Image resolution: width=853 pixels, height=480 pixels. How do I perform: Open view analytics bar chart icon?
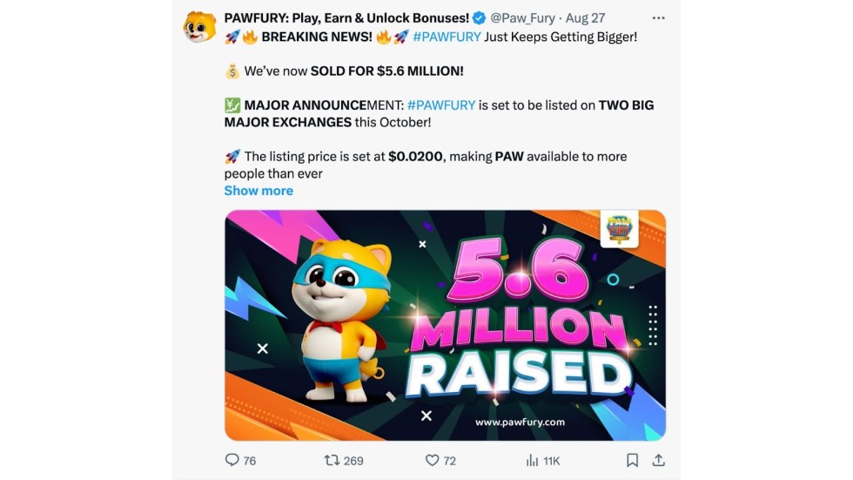[532, 460]
